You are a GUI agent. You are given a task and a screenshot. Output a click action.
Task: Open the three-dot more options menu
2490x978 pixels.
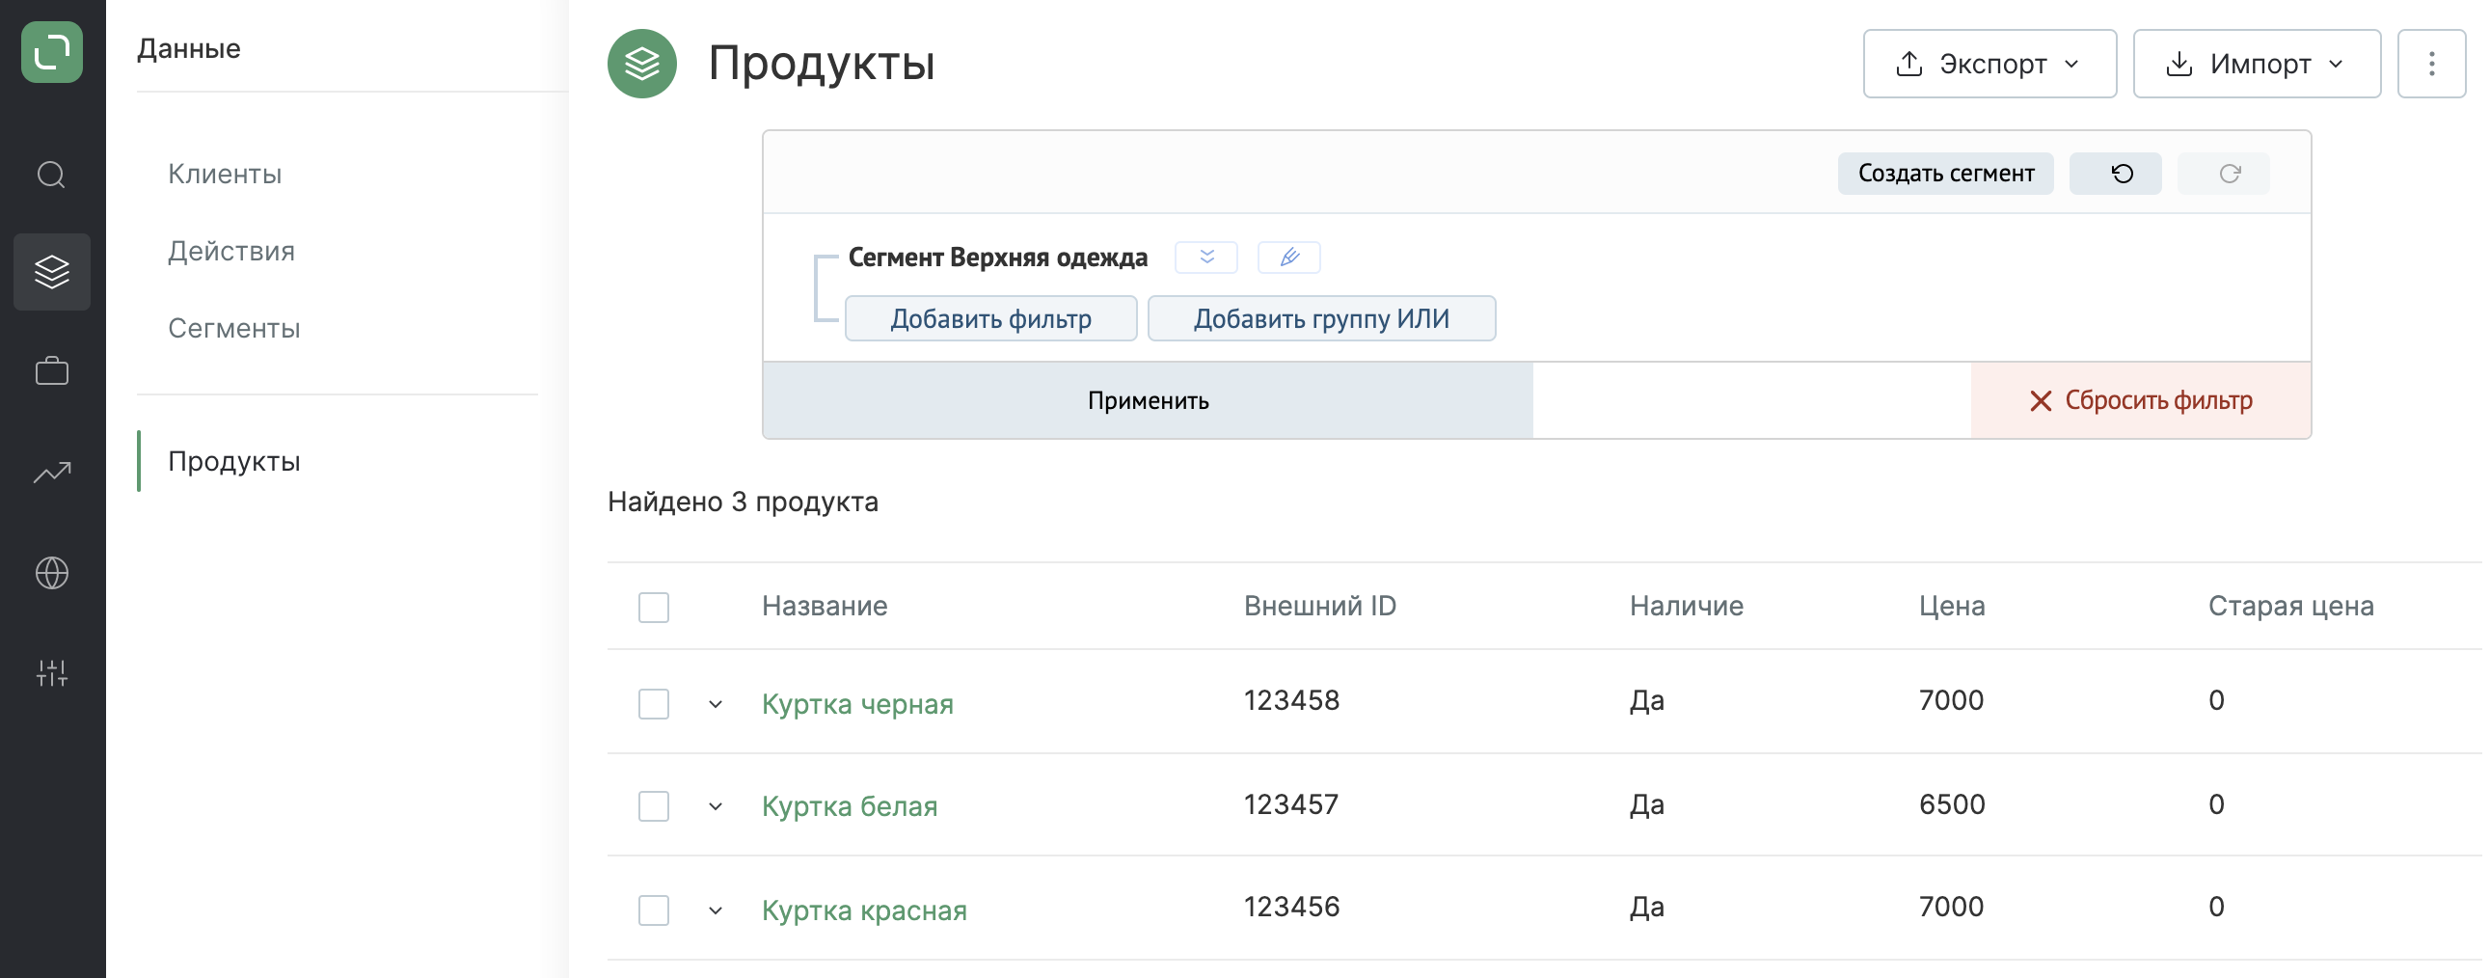2432,64
